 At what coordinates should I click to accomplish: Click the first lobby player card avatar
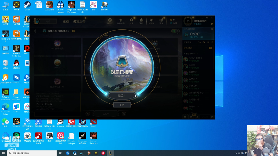pos(57,43)
